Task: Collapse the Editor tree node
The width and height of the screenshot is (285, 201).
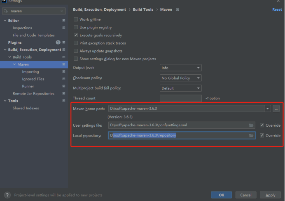Action: tap(5, 20)
